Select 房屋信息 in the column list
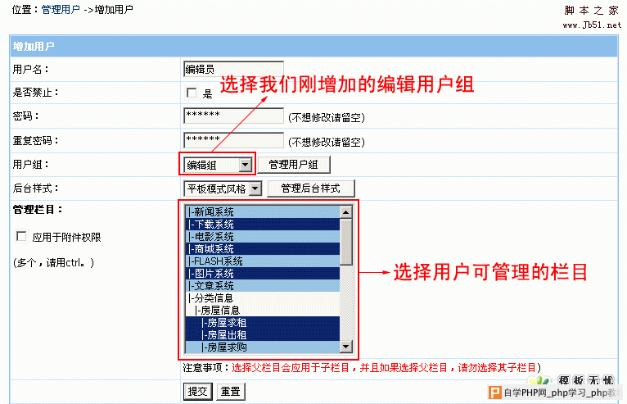 262,311
